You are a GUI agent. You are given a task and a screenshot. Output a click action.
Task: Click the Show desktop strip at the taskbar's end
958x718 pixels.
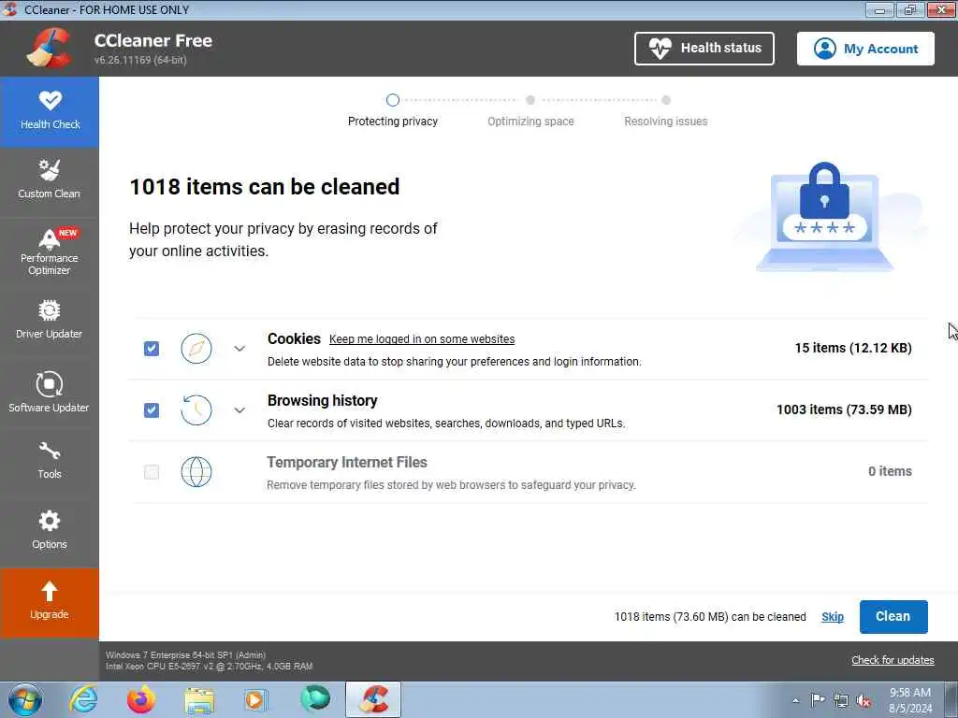(x=951, y=700)
